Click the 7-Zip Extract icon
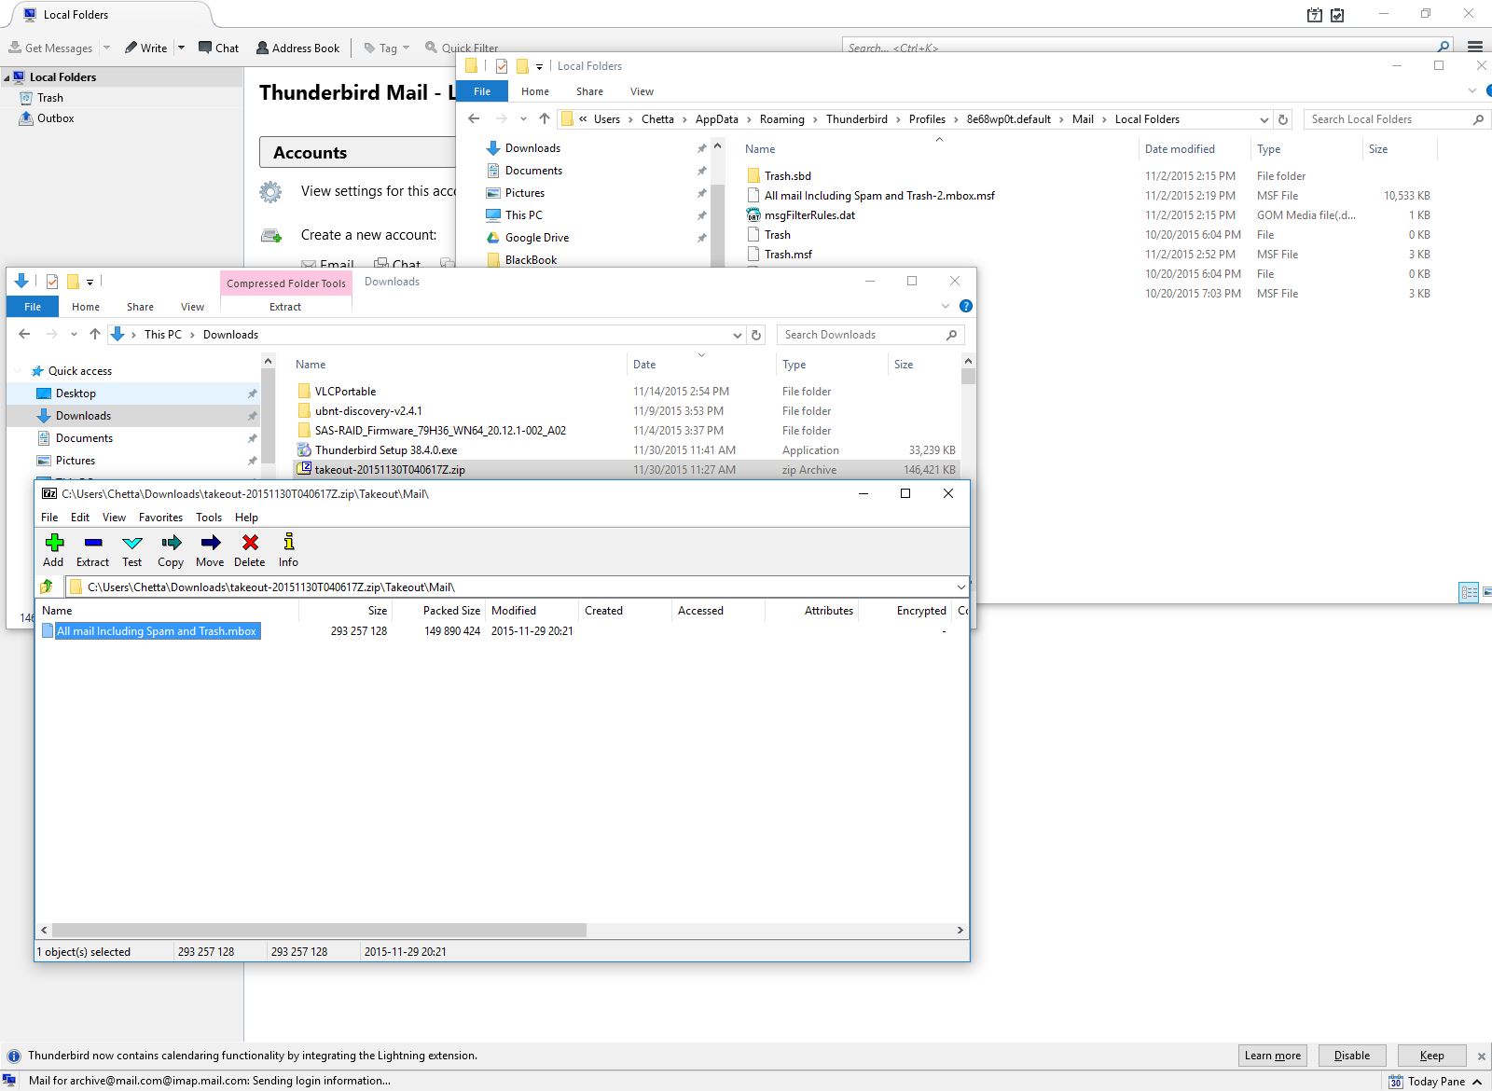 point(92,543)
